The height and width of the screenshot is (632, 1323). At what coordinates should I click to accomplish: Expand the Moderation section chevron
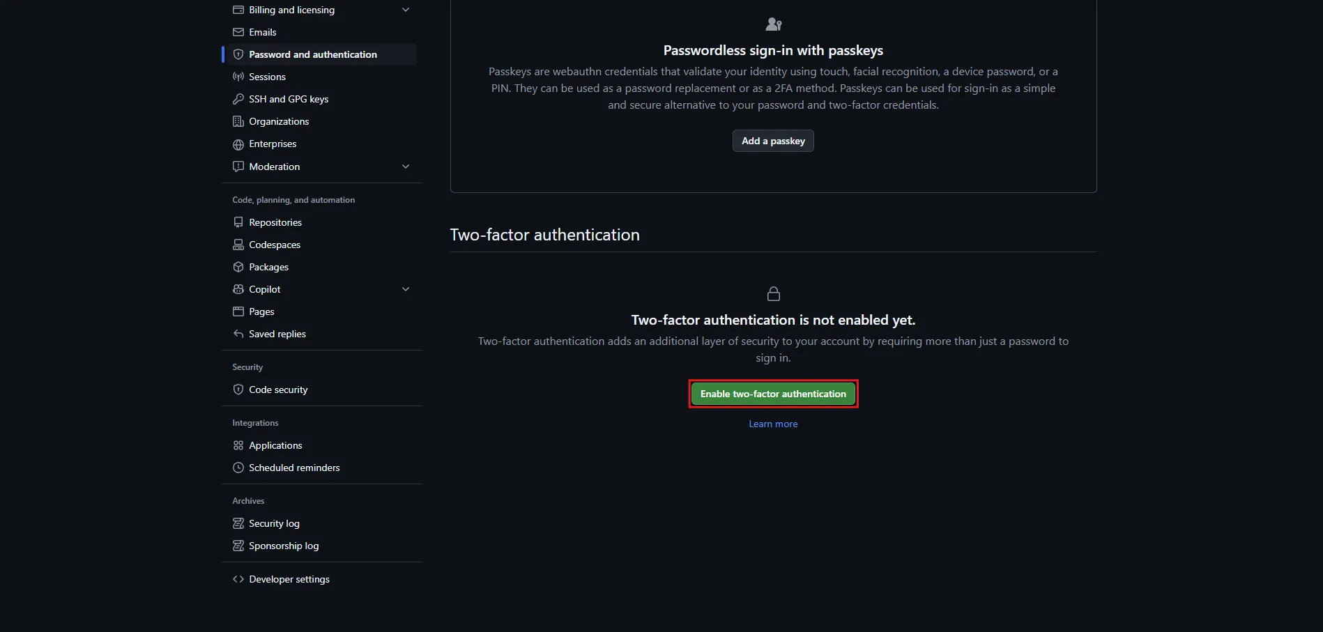coord(406,167)
